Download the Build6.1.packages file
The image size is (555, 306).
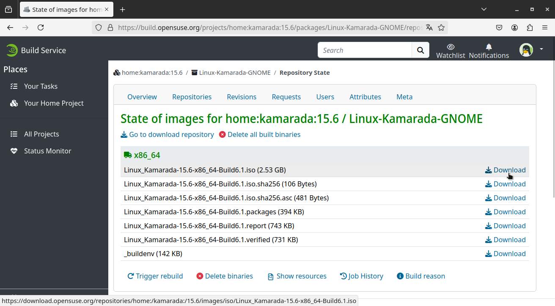(x=505, y=212)
